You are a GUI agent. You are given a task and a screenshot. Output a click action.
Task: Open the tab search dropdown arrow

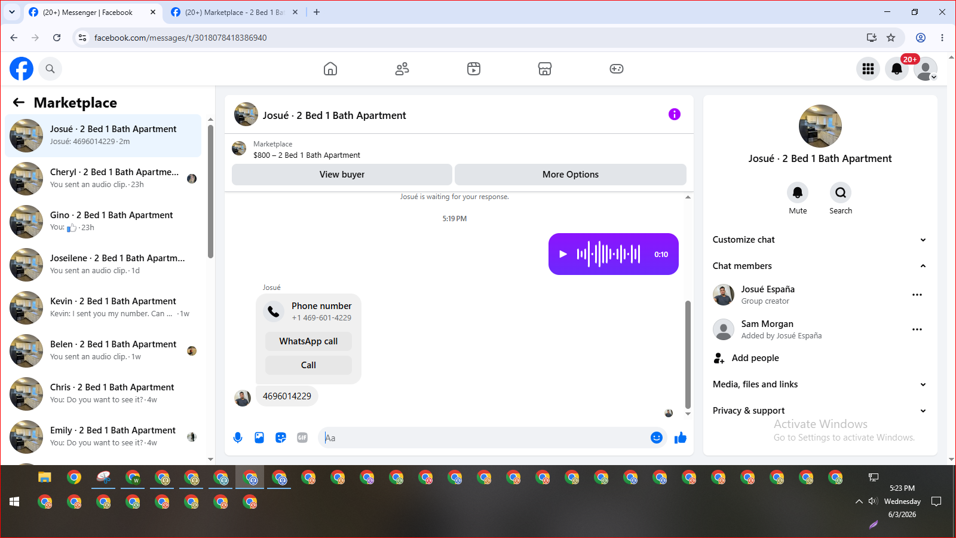coord(11,12)
